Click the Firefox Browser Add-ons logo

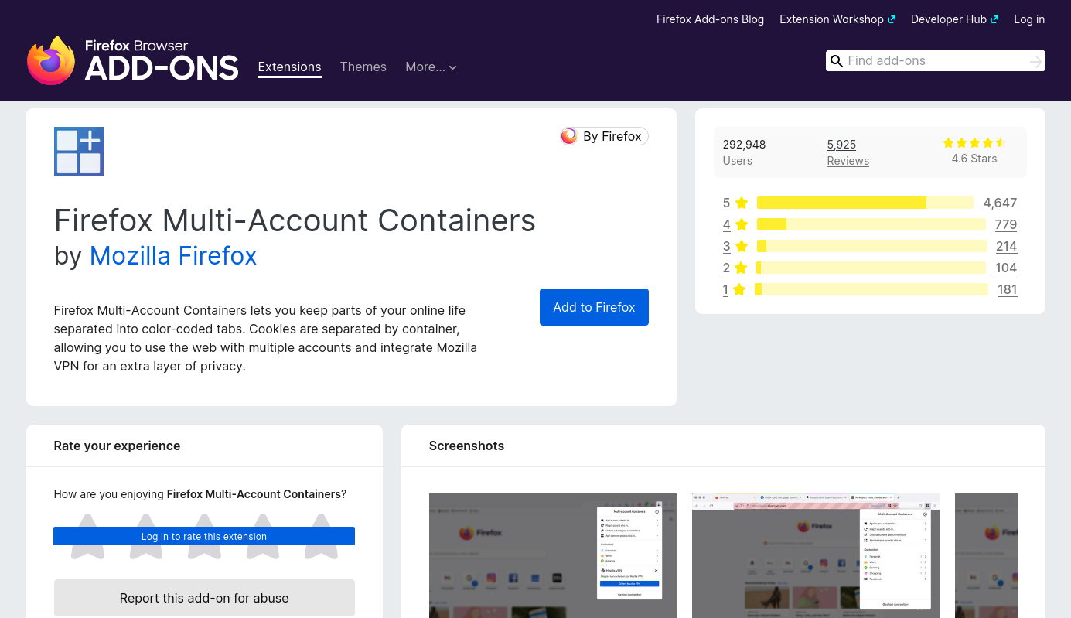(132, 60)
